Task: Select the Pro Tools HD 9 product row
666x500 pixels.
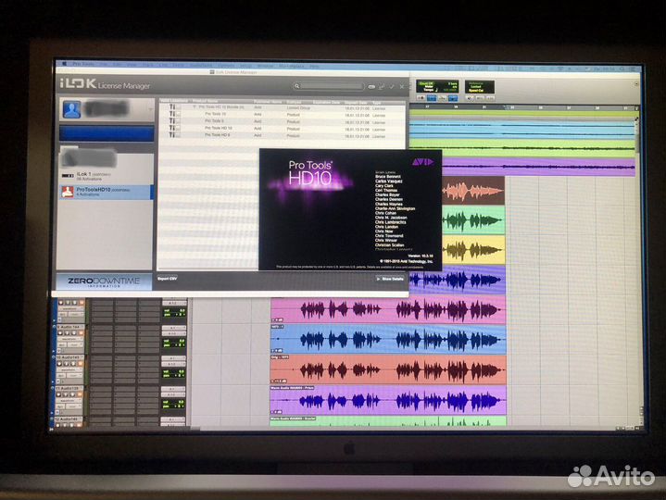Action: 283,136
